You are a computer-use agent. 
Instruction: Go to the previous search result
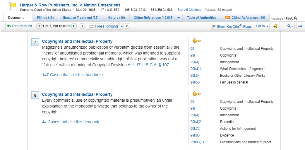[x=39, y=26]
